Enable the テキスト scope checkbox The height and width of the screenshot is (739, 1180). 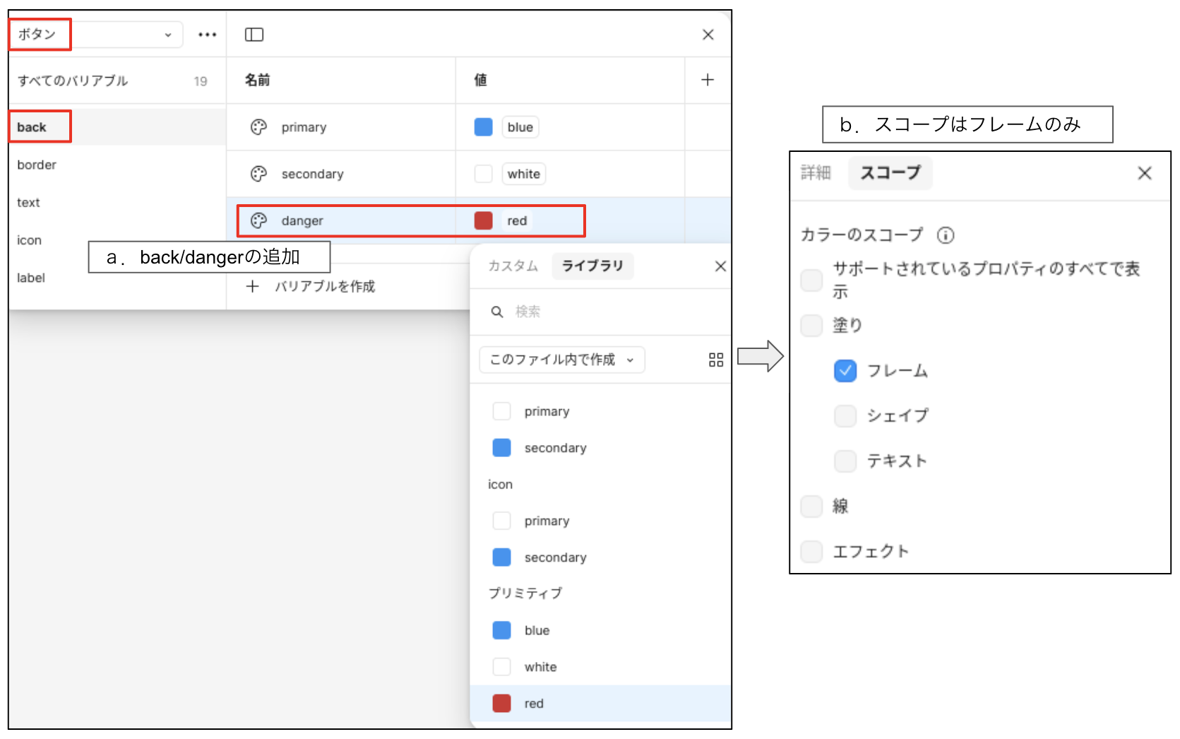tap(845, 461)
